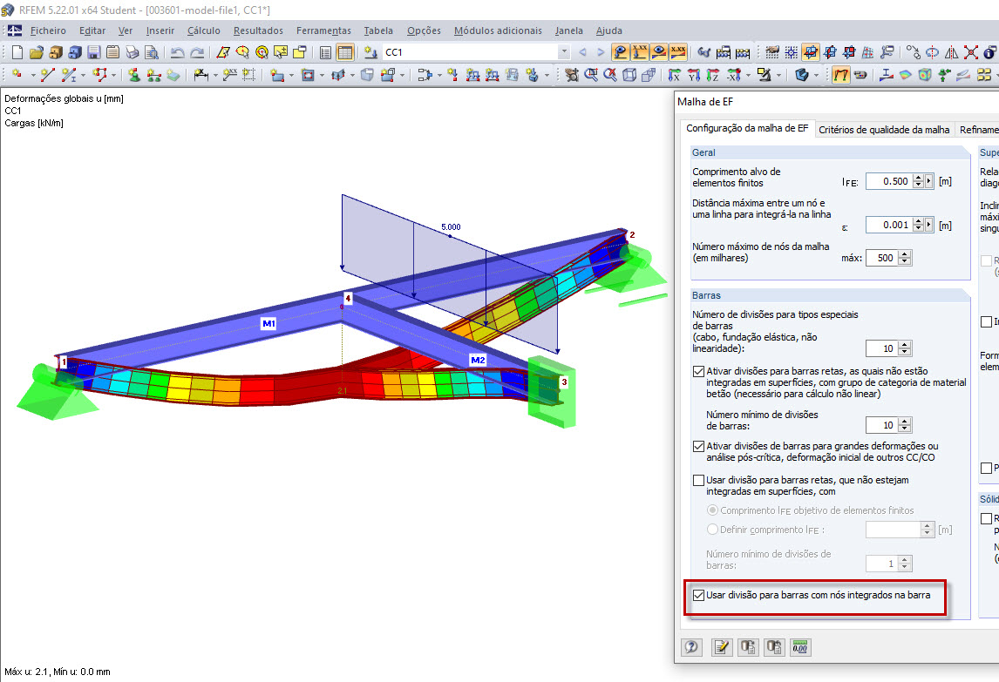Print using the printer icon
Viewport: 999px width, 682px height.
(x=132, y=52)
